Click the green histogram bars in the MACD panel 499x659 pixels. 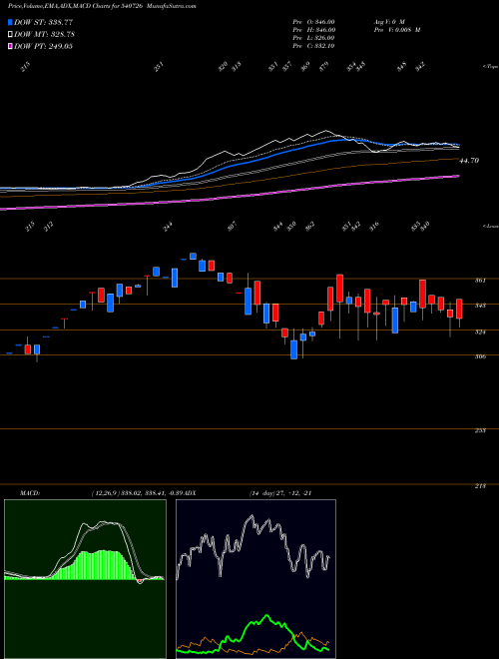click(x=101, y=565)
